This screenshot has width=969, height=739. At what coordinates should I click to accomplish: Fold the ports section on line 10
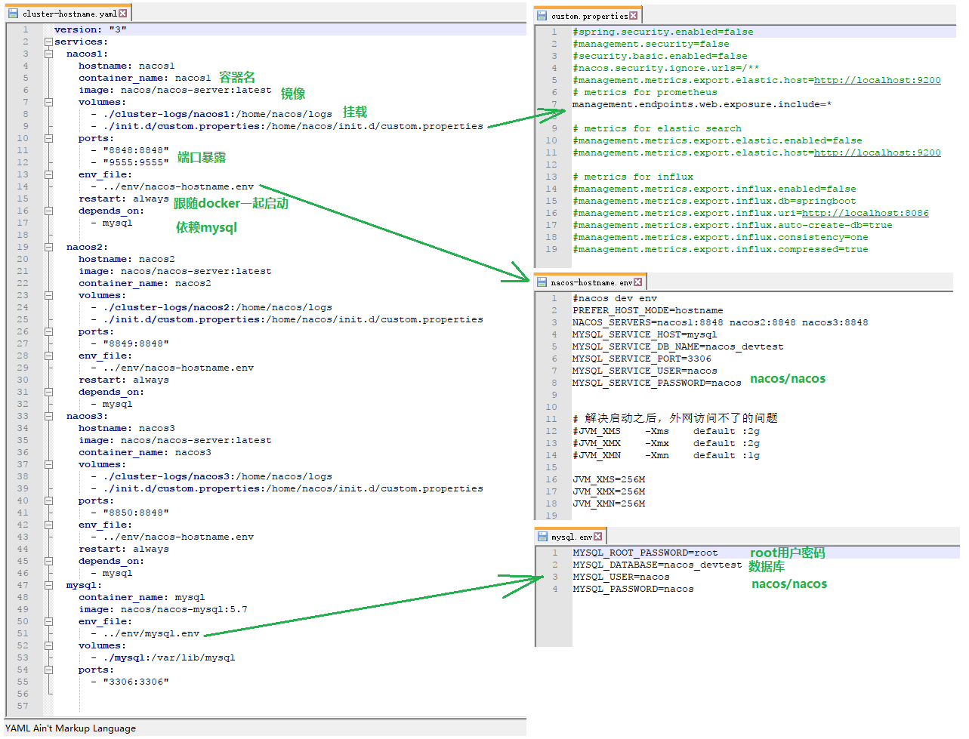(48, 138)
